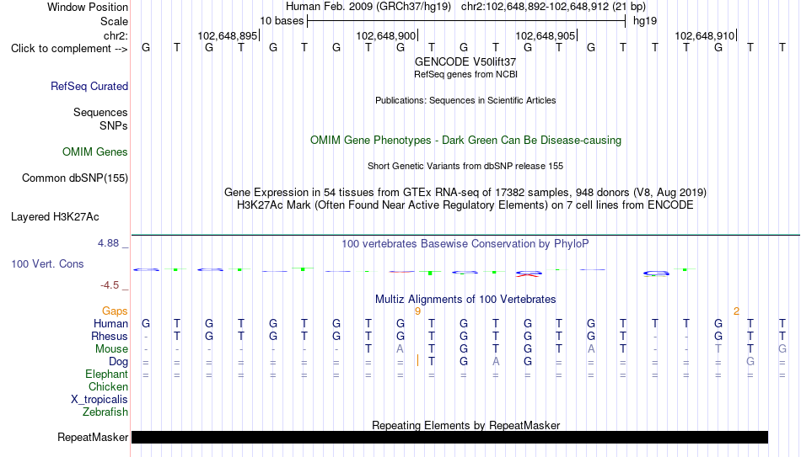Click the chr2:102,648,892-102,648,912 coordinates text
Viewport: 801px width, 457px height.
(x=554, y=7)
